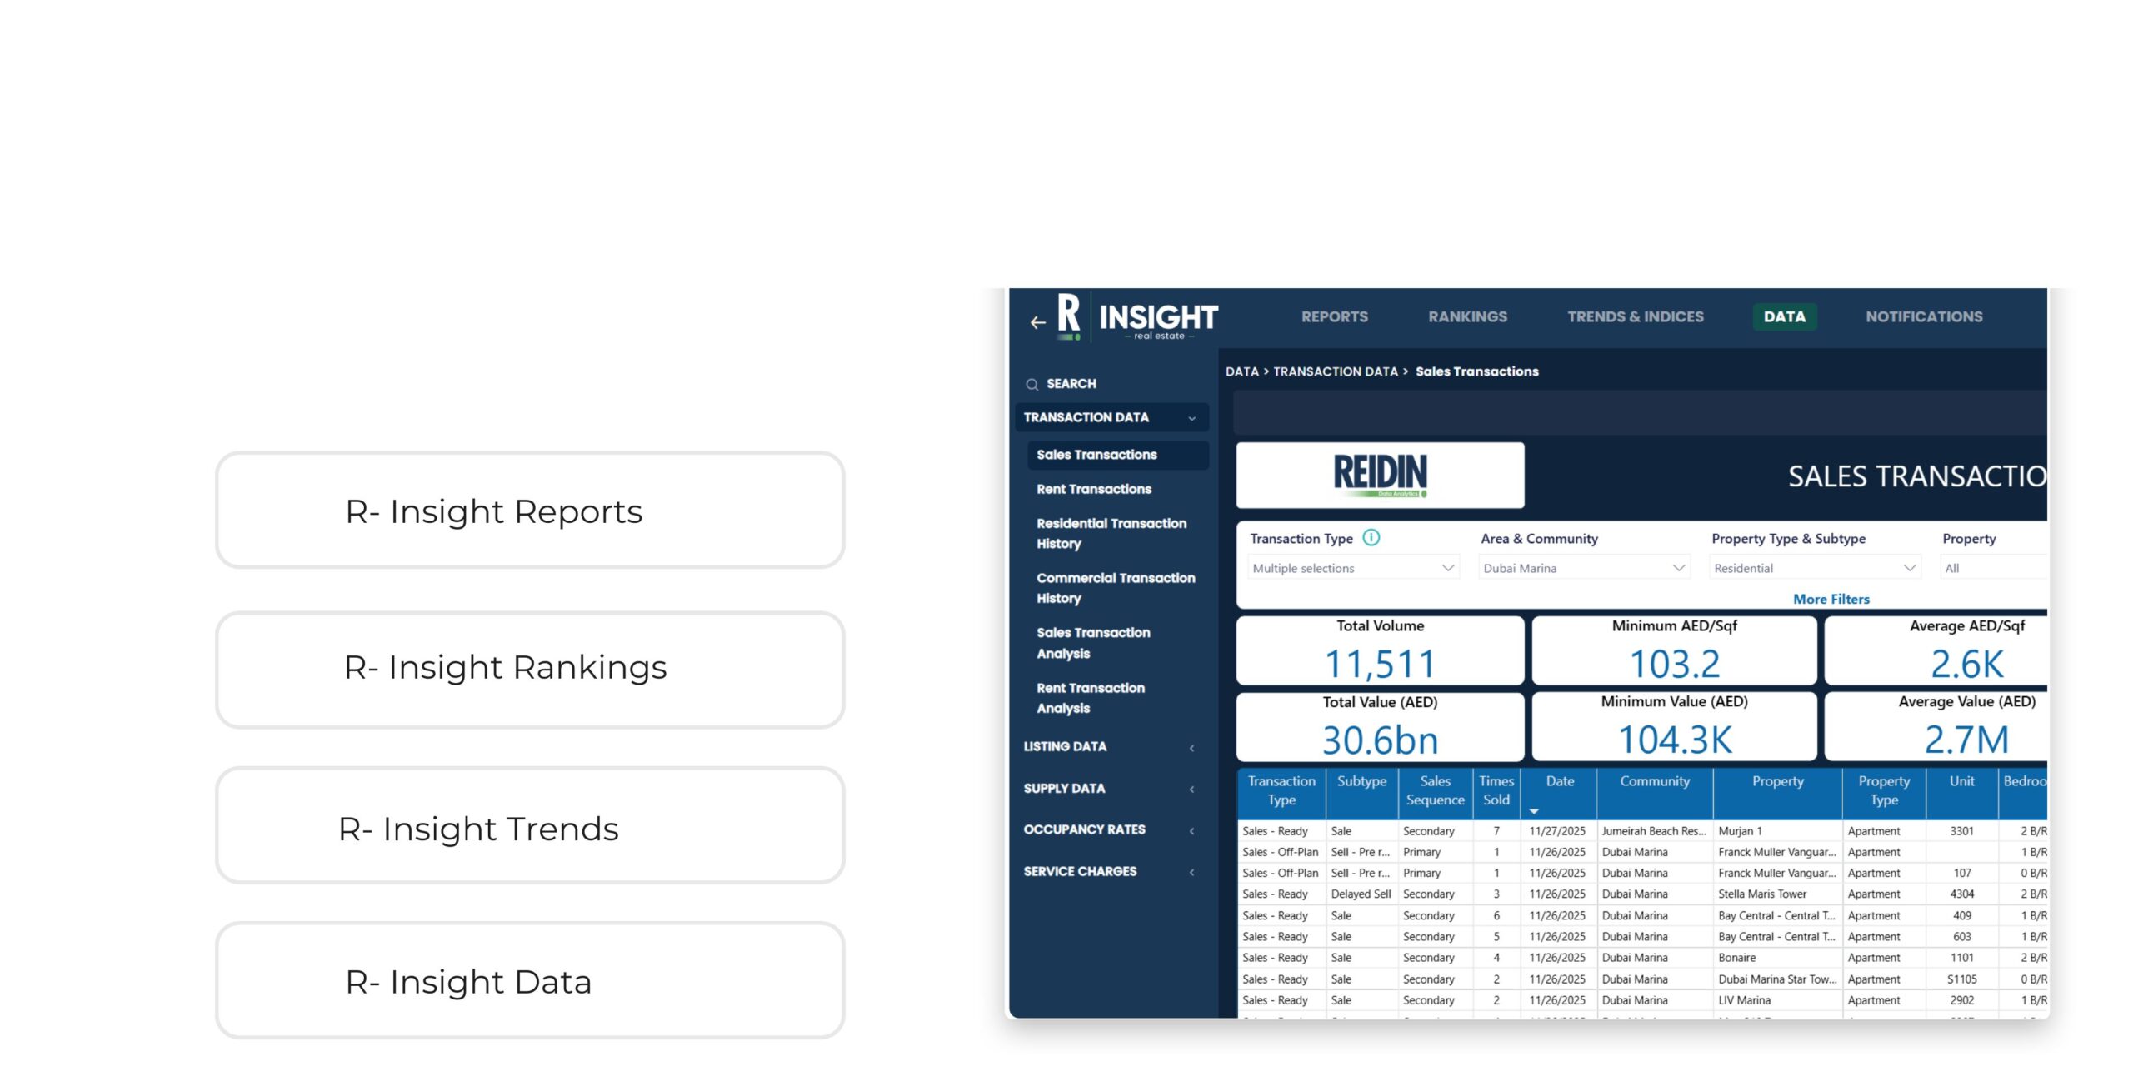Click the Community column header
The height and width of the screenshot is (1066, 2133).
(x=1655, y=793)
